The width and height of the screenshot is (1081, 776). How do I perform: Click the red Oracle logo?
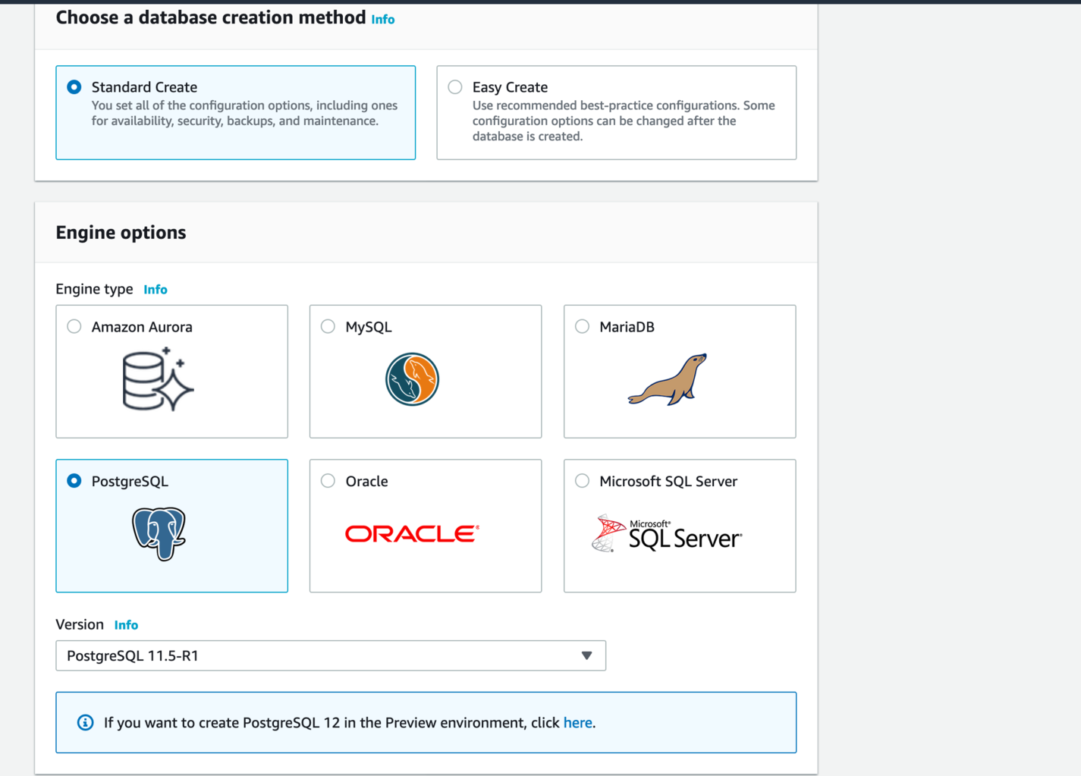tap(412, 534)
